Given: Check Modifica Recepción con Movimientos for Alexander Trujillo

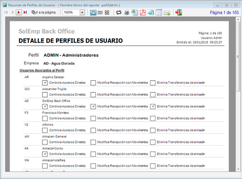Looking at the screenshot, I should click(93, 95).
